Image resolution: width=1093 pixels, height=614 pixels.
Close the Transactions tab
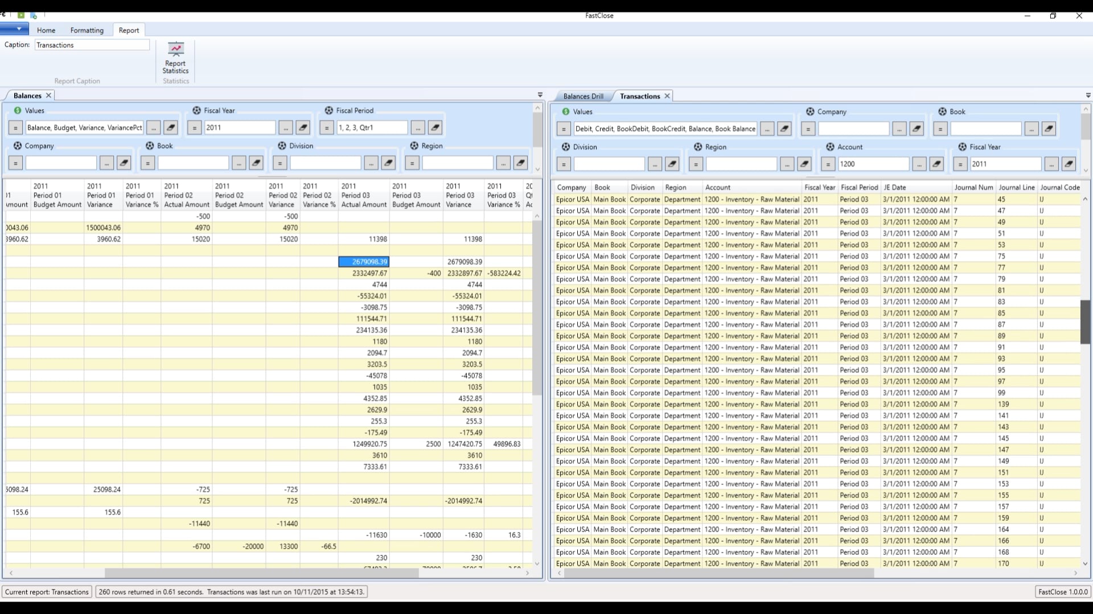pyautogui.click(x=667, y=96)
